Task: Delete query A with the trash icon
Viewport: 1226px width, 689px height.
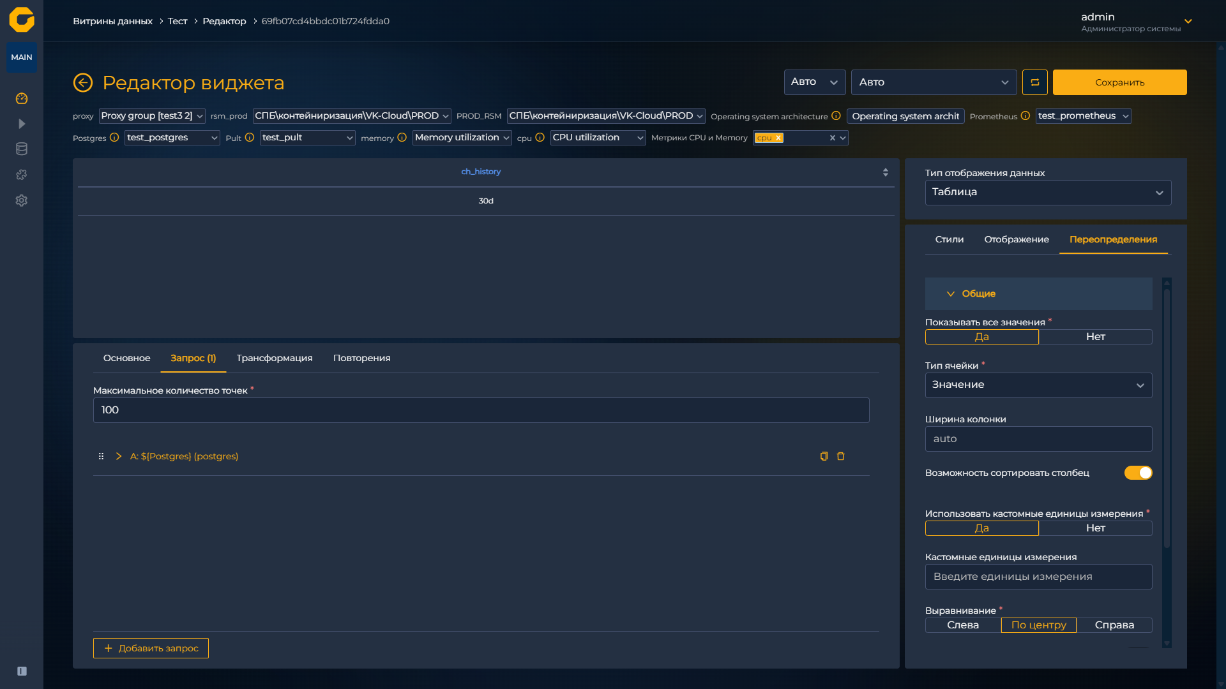Action: tap(840, 456)
